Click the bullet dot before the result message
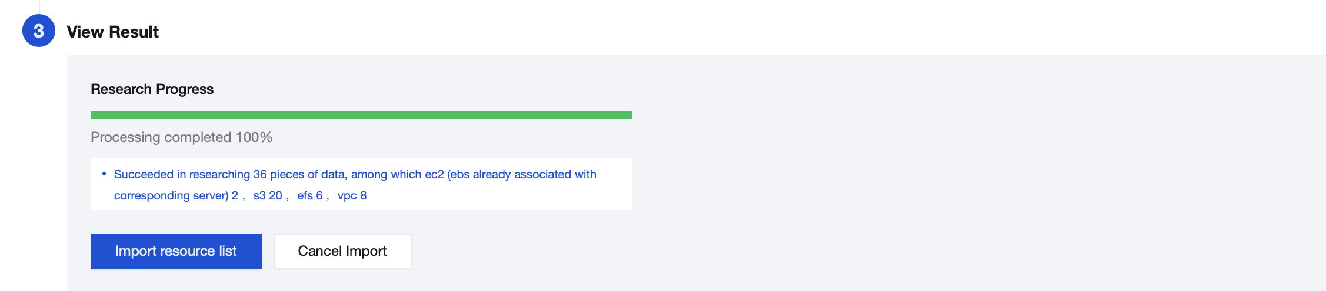Viewport: 1326px width, 291px height. pos(104,174)
